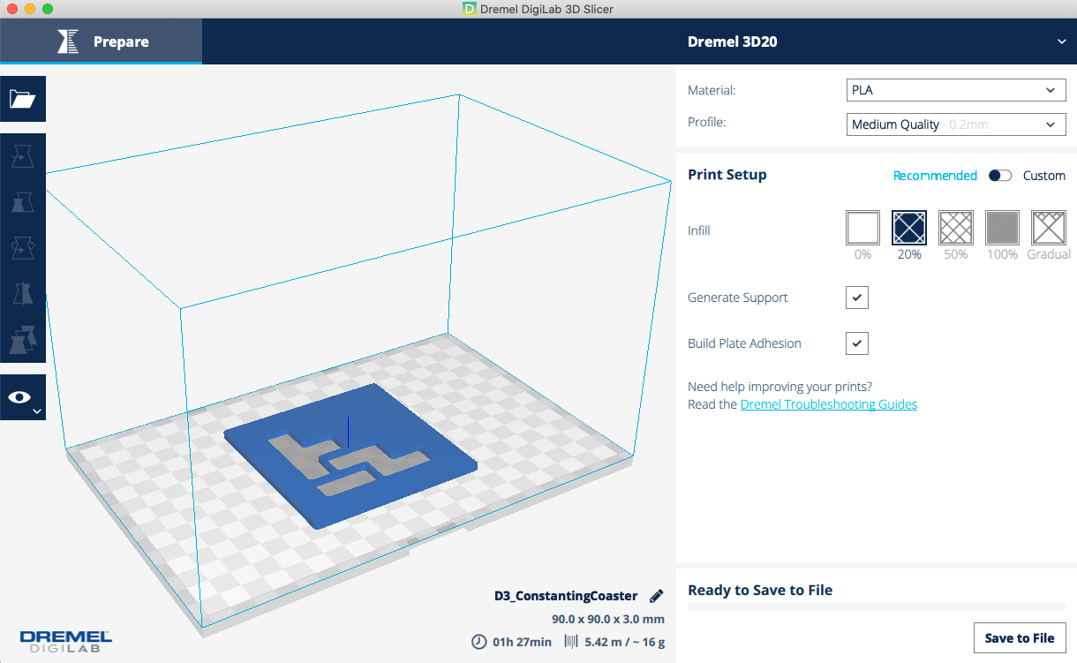Click the Infill label

(x=699, y=230)
